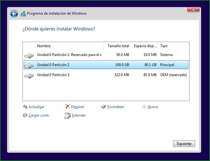The image size is (210, 161).
Task: Go back with the blue arrow button
Action: click(x=14, y=14)
